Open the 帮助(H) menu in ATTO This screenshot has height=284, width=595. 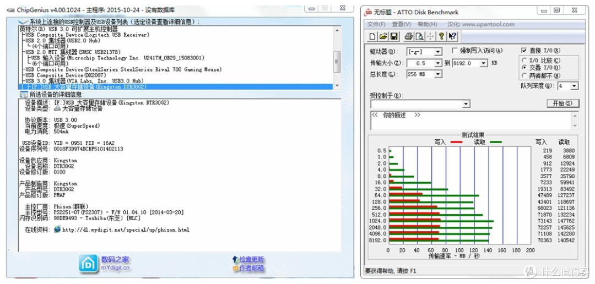click(x=428, y=24)
